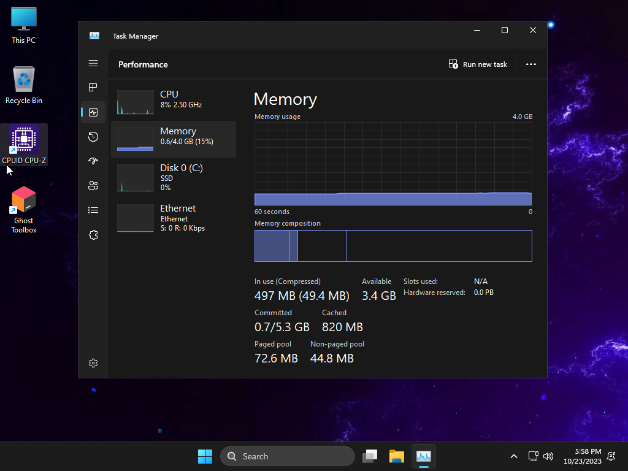Open App history from the sidebar
628x471 pixels.
[93, 137]
